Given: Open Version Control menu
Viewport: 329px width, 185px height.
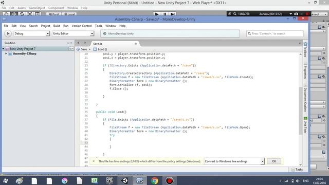Looking at the screenshot, I should coord(82,26).
